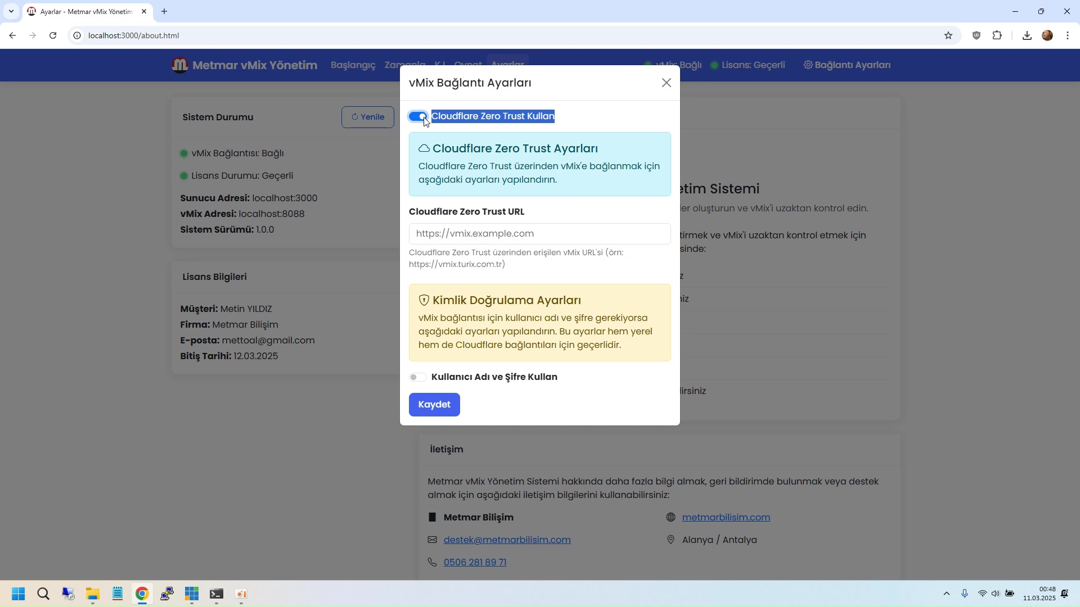Open the Windows Start menu

(18, 594)
